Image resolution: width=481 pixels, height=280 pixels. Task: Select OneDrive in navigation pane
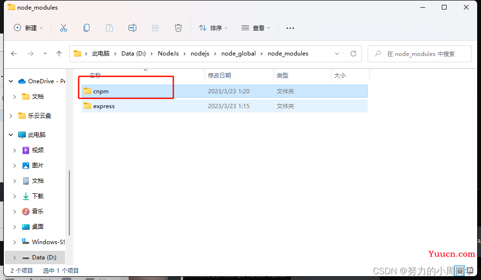click(41, 81)
